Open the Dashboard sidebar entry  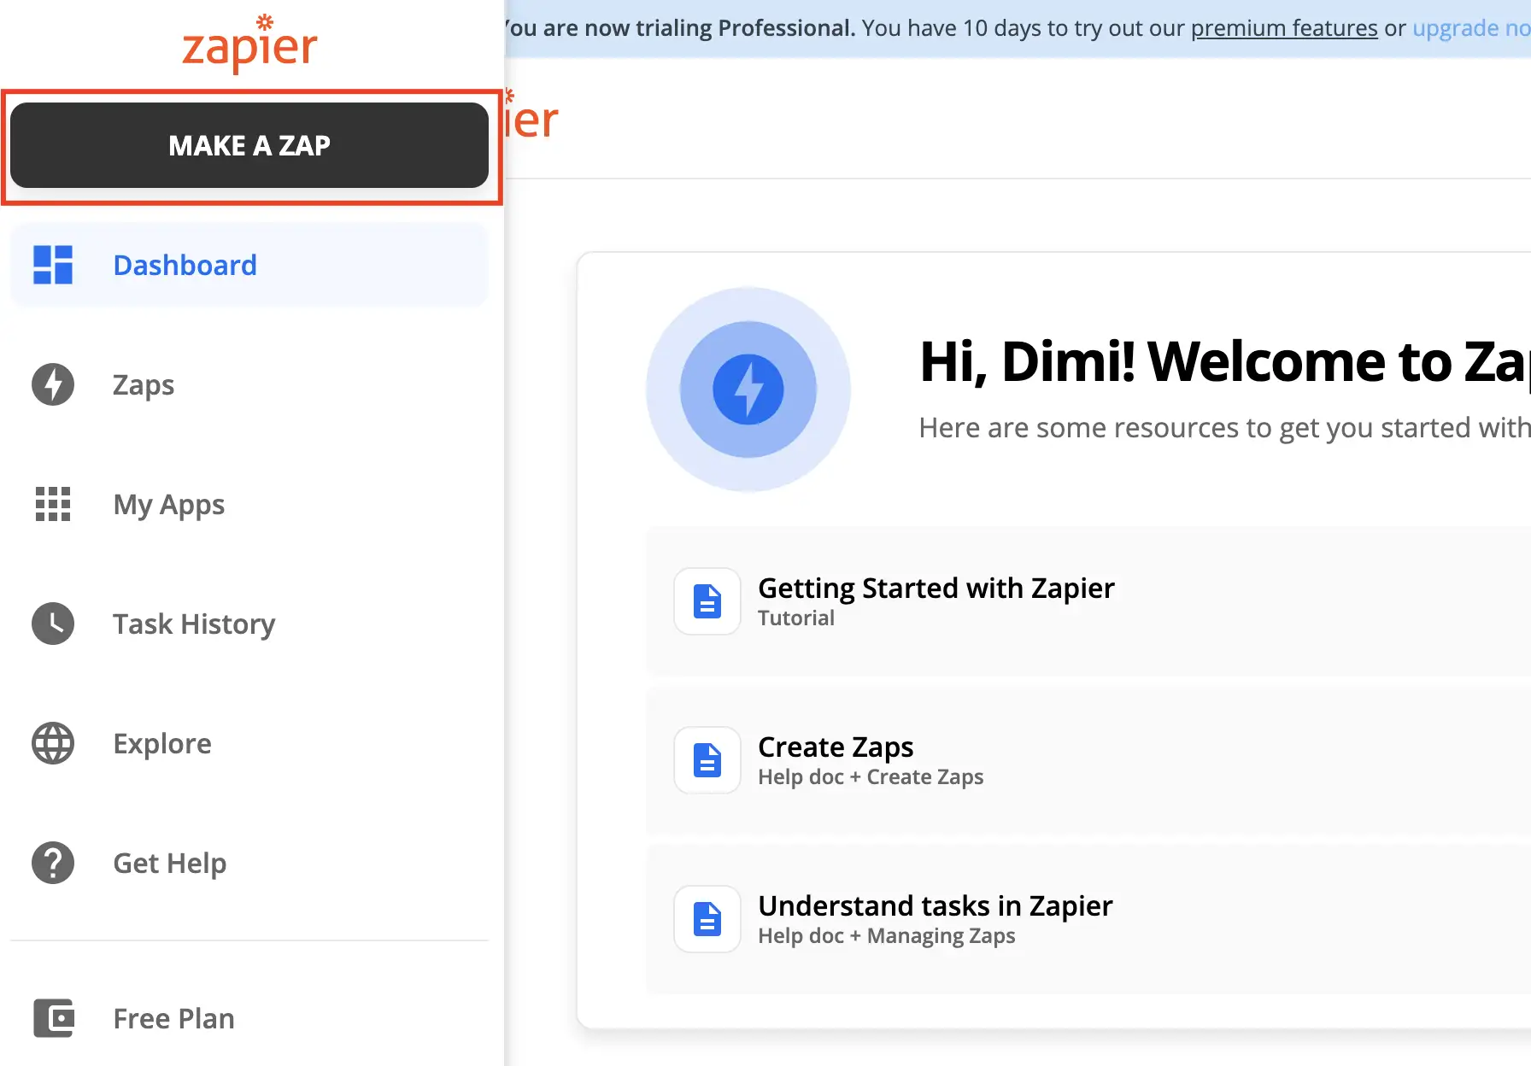coord(185,265)
